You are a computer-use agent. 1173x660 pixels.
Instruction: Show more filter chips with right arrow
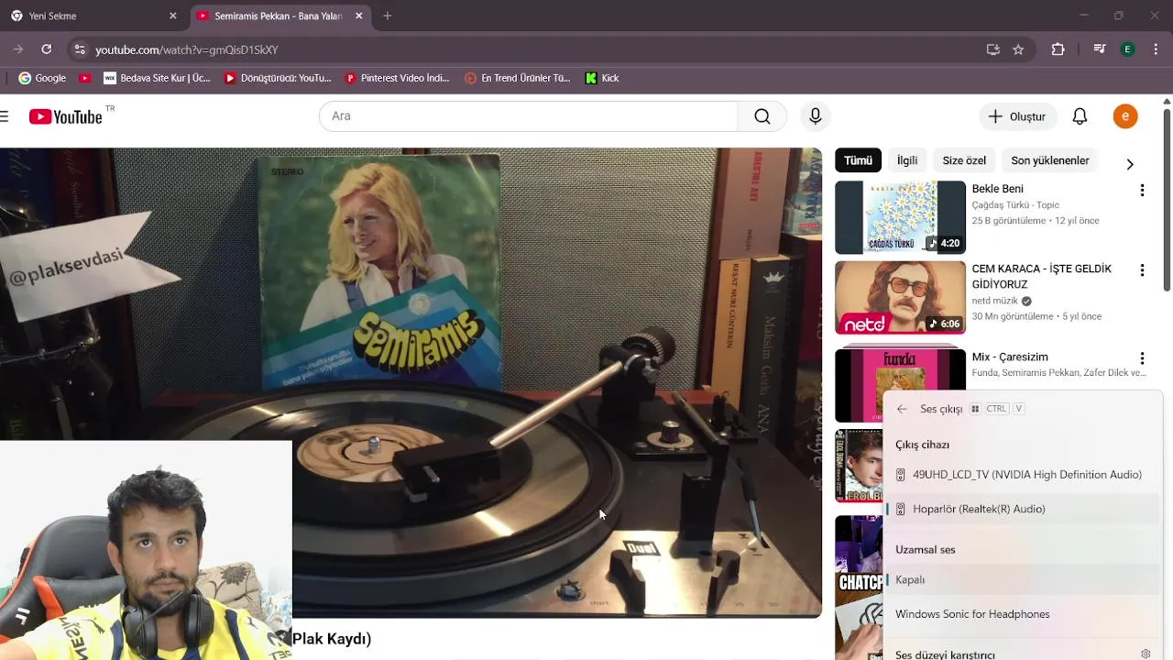click(1129, 163)
